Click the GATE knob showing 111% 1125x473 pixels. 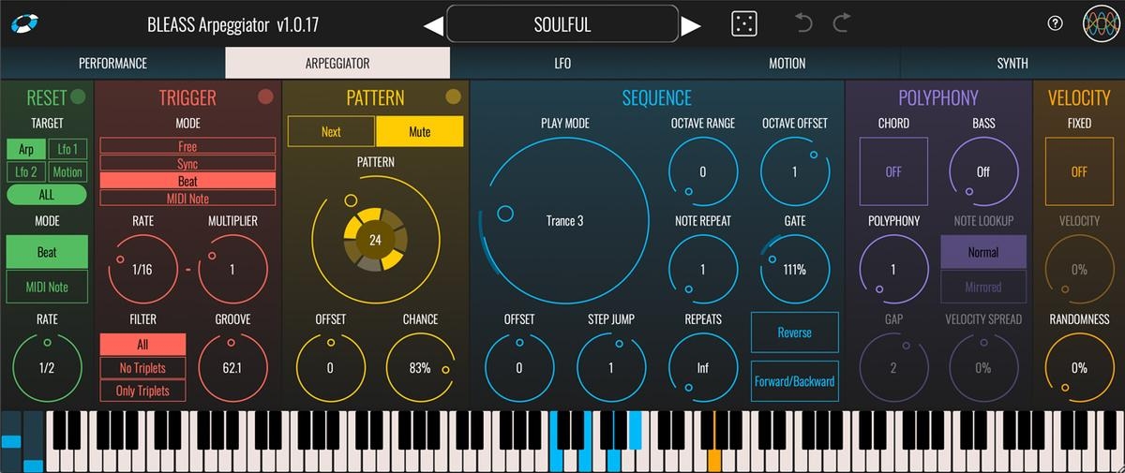click(x=794, y=269)
